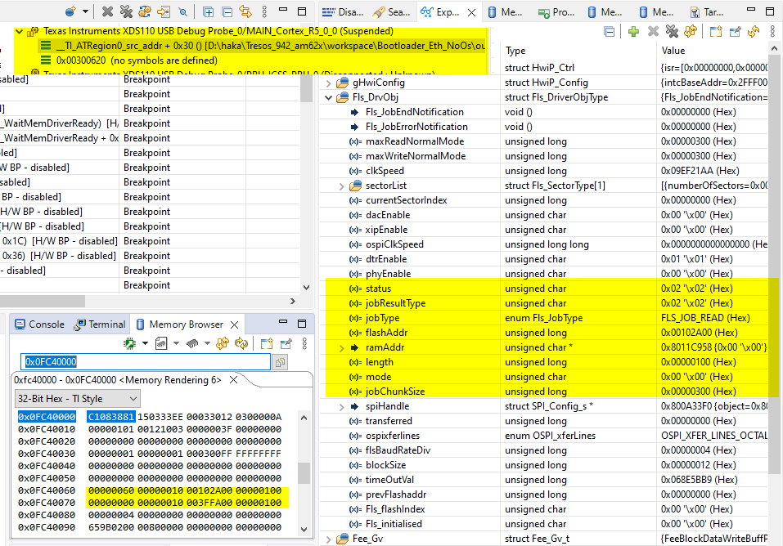783x546 pixels.
Task: Click the Collapse All minus icon in top toolbar
Action: 227,11
